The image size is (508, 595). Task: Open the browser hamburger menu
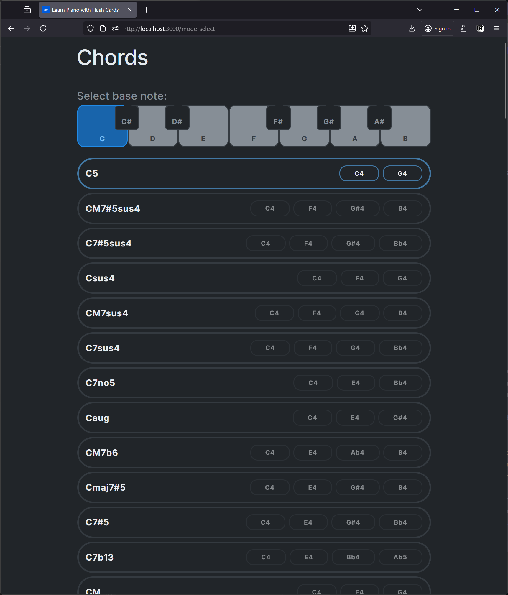497,28
